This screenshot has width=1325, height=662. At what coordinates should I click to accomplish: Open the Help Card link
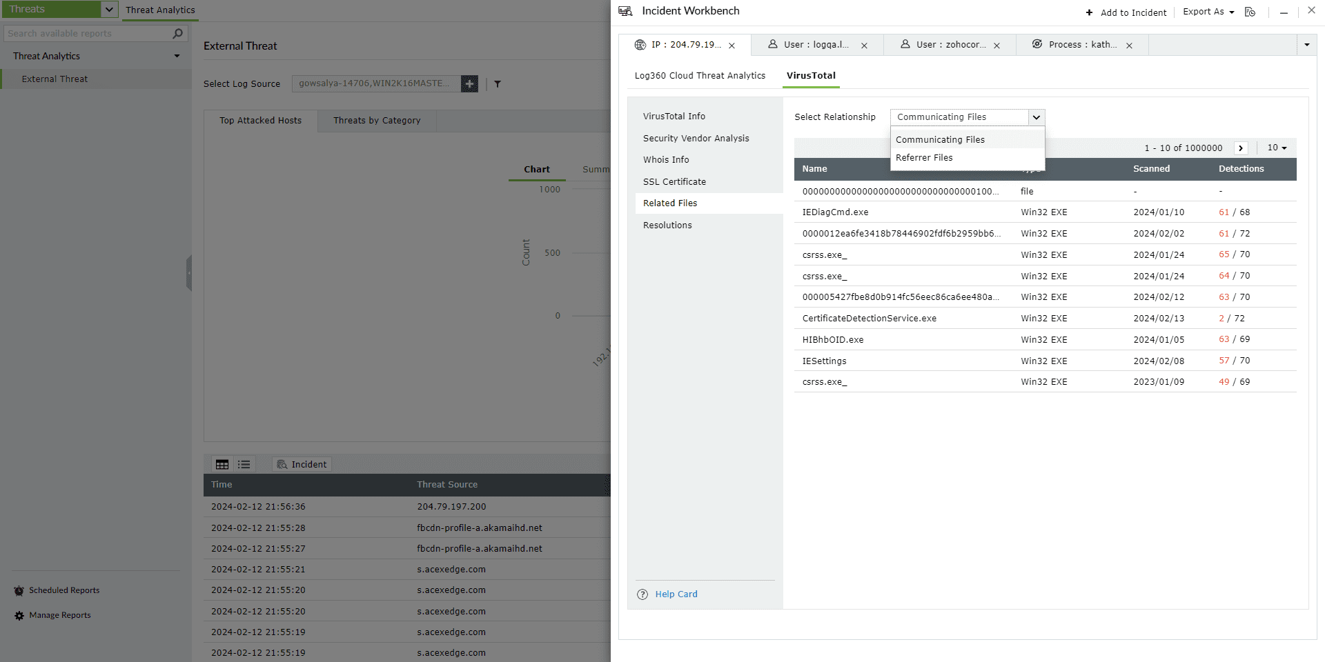pyautogui.click(x=676, y=594)
